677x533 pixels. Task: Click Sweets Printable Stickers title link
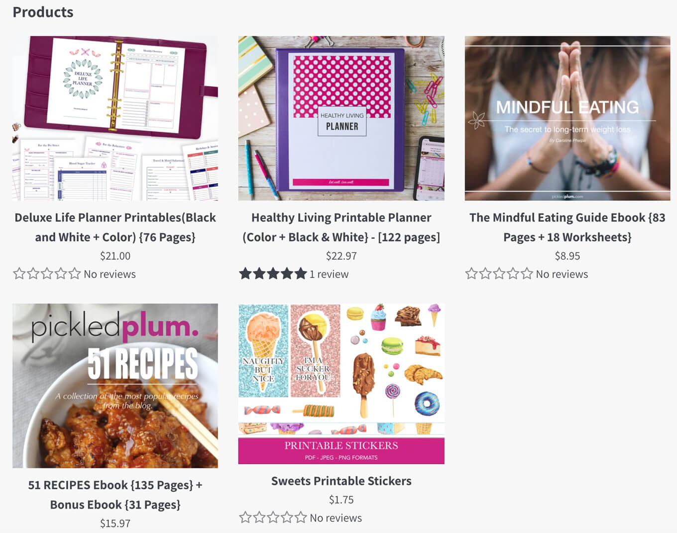pyautogui.click(x=341, y=481)
